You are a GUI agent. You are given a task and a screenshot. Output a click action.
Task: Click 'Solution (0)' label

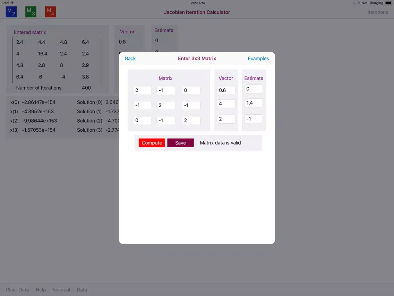(x=90, y=102)
